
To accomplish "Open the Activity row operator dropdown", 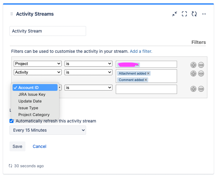I will tap(89, 72).
